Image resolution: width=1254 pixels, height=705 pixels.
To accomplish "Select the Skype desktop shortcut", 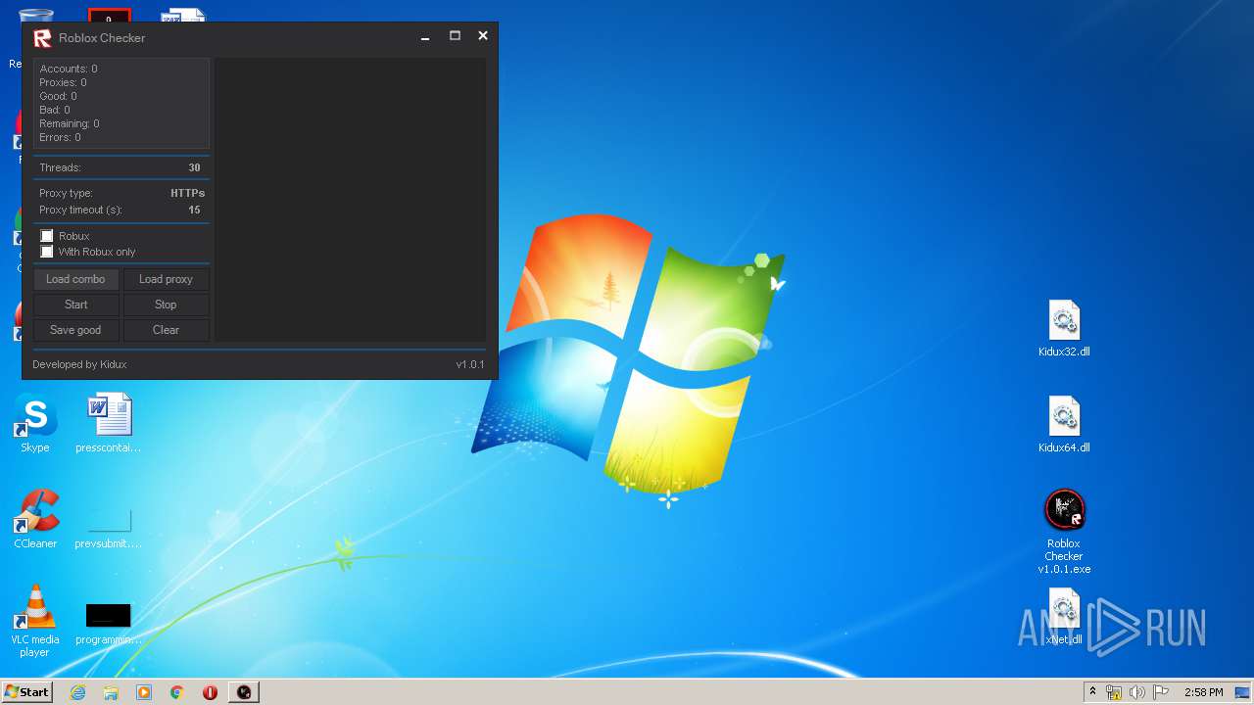I will tap(35, 423).
